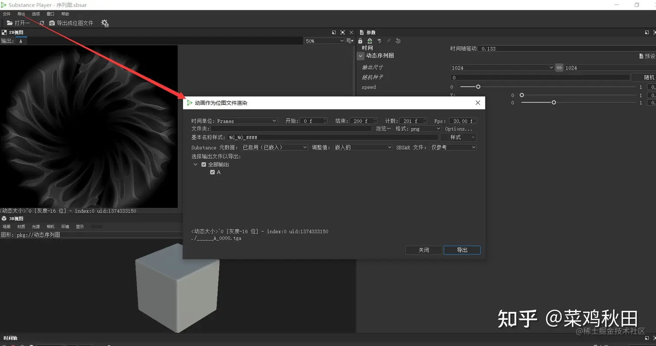Click the 基本名称样式 name pattern field
The image size is (656, 346).
click(x=333, y=137)
